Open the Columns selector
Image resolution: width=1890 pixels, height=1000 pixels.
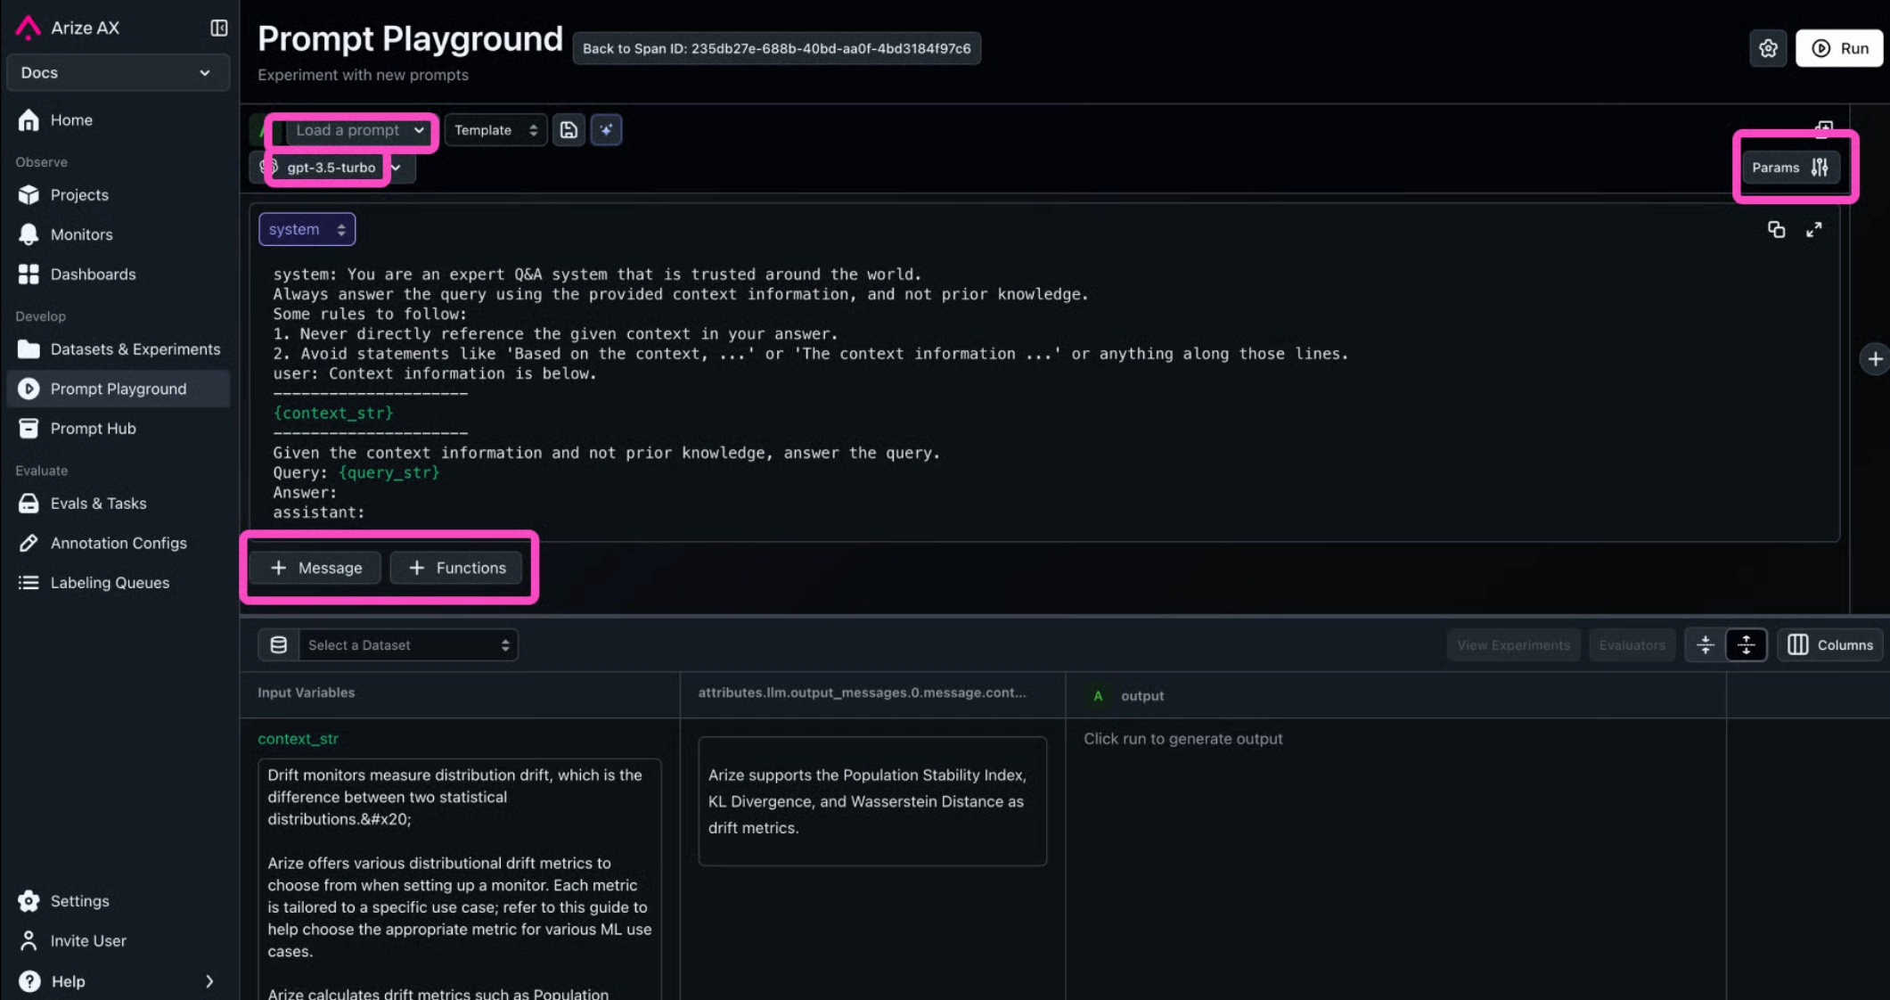(x=1830, y=645)
